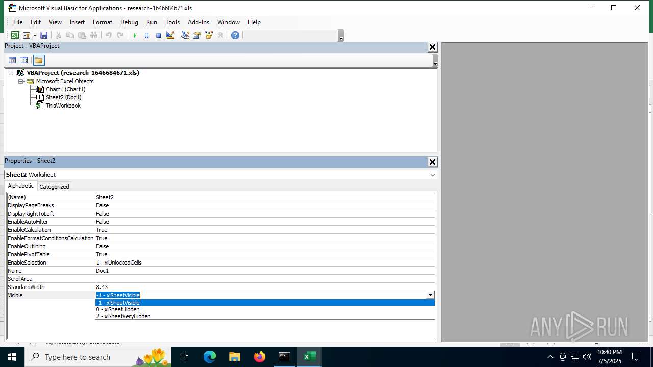This screenshot has height=367, width=653.
Task: Click the Name property value Doc1
Action: [x=265, y=271]
